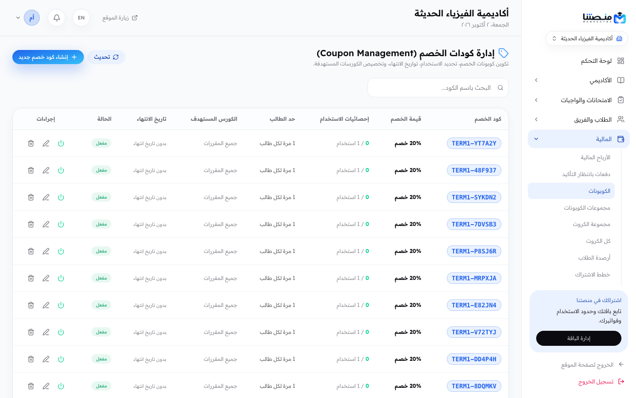Viewport: 636px width, 398px height.
Task: Collapse the المالية sidebar section
Action: (x=579, y=139)
